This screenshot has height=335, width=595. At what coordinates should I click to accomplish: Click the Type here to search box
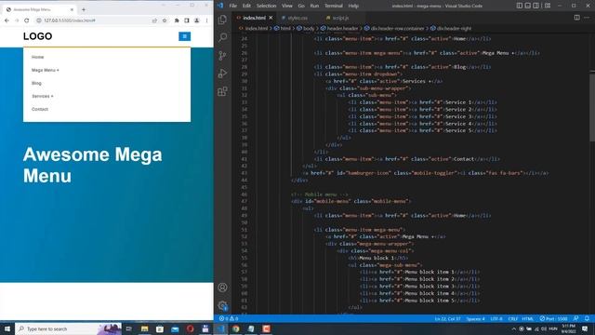pos(68,328)
